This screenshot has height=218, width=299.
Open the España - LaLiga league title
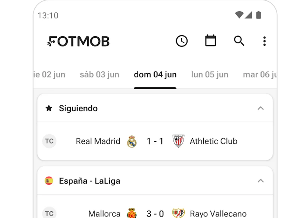click(x=90, y=181)
